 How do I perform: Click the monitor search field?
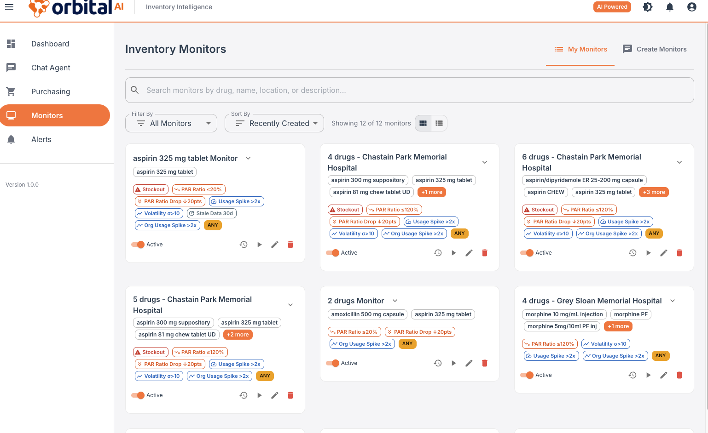pyautogui.click(x=410, y=90)
